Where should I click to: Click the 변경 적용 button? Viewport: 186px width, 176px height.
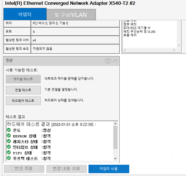(x=24, y=169)
